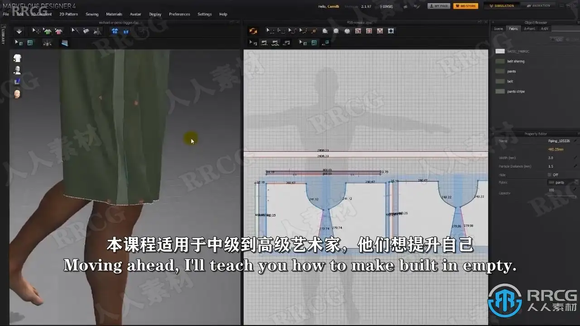Click the Name field showing Piping_105336
Image resolution: width=580 pixels, height=326 pixels.
tap(559, 141)
